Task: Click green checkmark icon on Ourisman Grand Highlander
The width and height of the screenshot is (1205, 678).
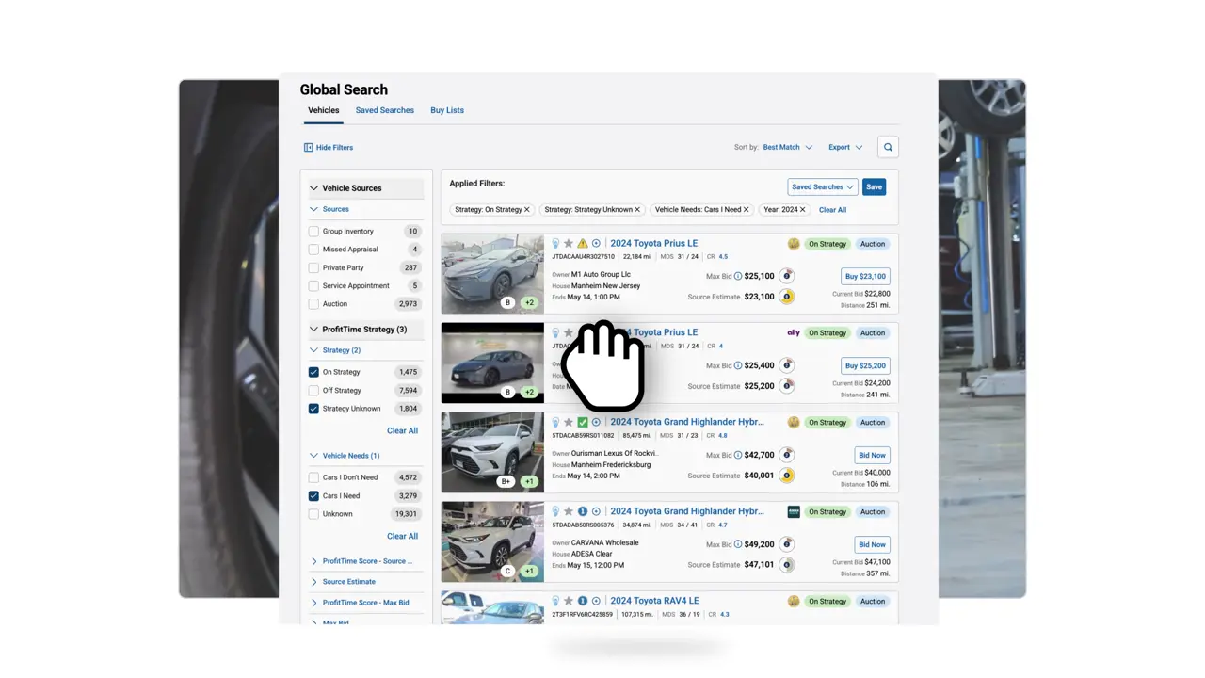Action: point(583,423)
